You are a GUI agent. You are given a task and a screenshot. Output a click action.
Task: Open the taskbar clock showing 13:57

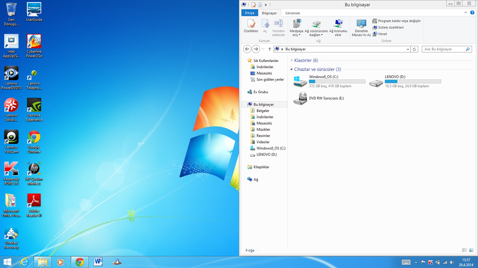466,262
